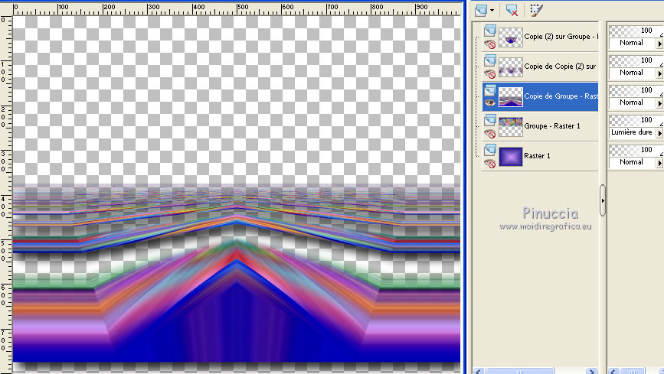Open Lumière dure blend mode dropdown arrow

click(659, 133)
